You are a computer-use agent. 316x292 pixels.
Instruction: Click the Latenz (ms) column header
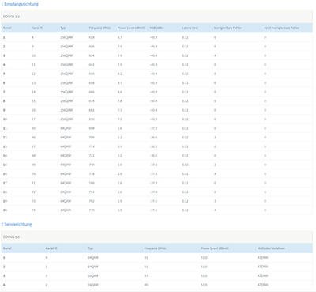[x=190, y=28]
